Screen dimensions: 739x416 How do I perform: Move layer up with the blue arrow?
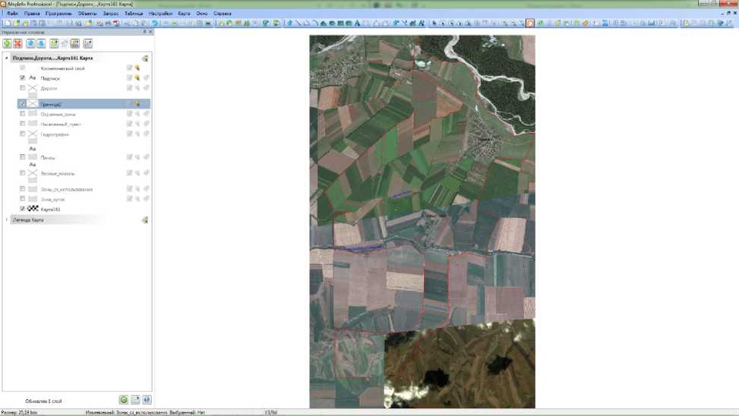coord(30,43)
